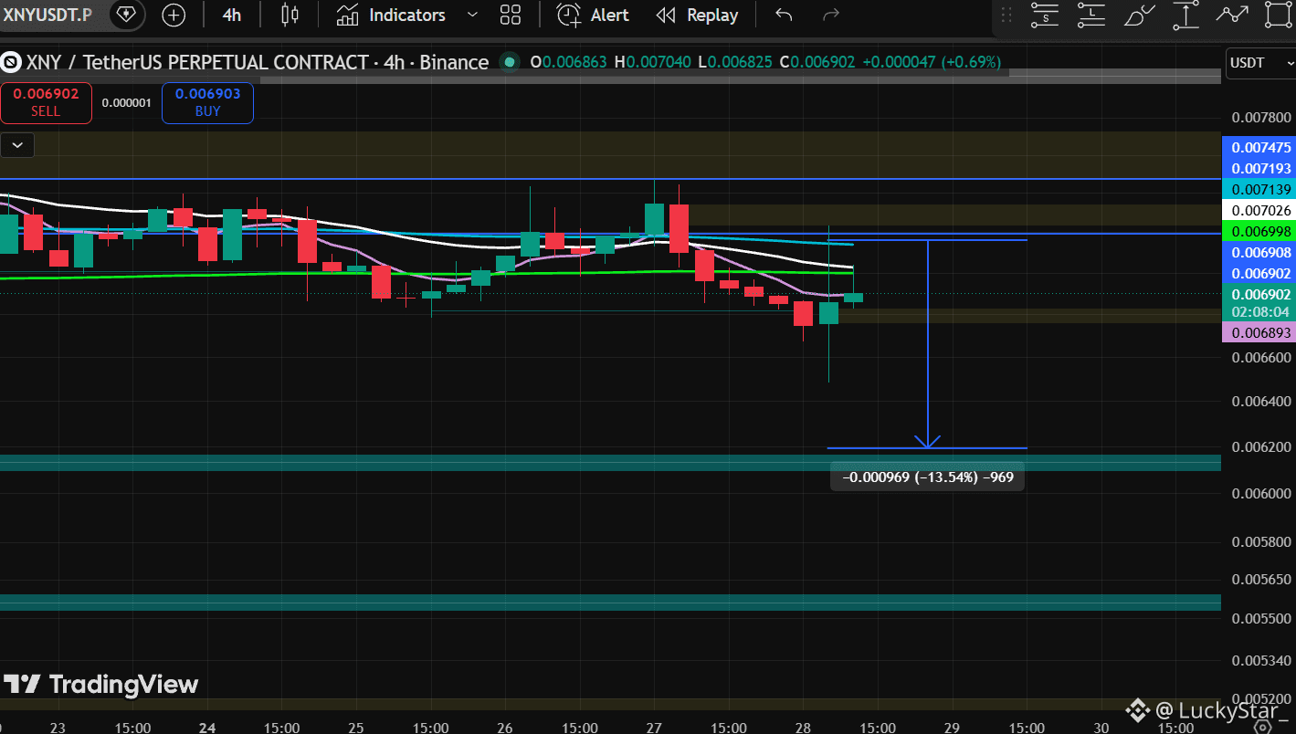Click the green market status dot
1296x734 pixels.
510,62
